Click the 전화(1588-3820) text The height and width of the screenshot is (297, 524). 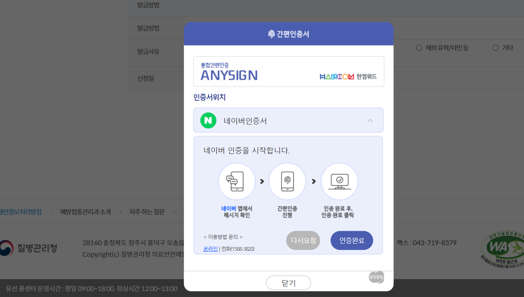click(238, 249)
